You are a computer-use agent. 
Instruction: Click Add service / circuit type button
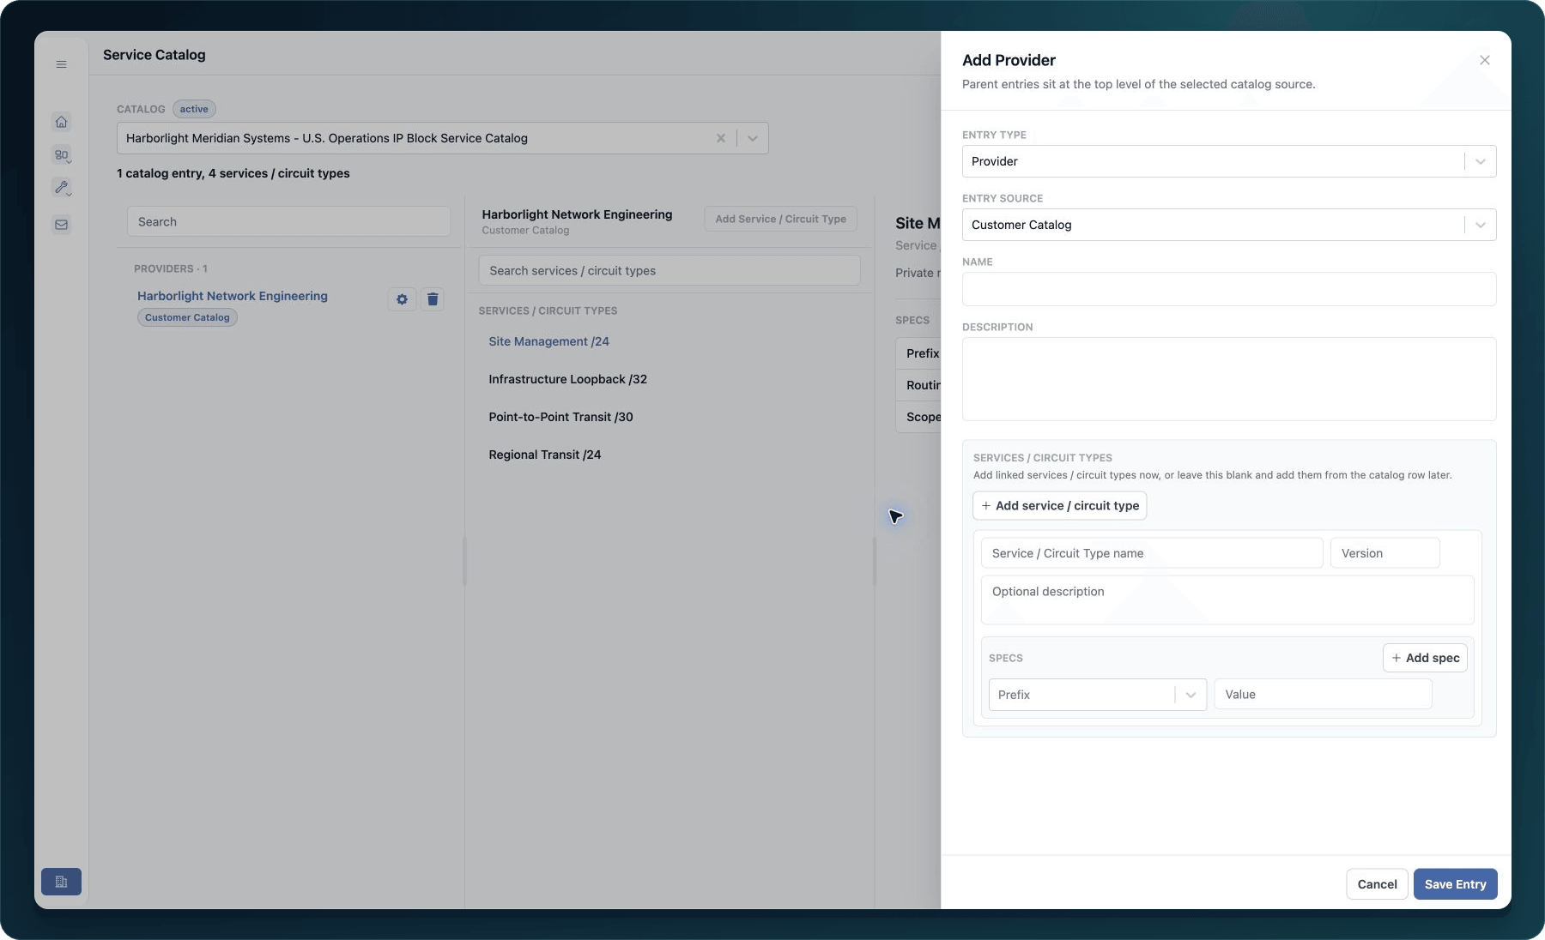click(x=1060, y=506)
